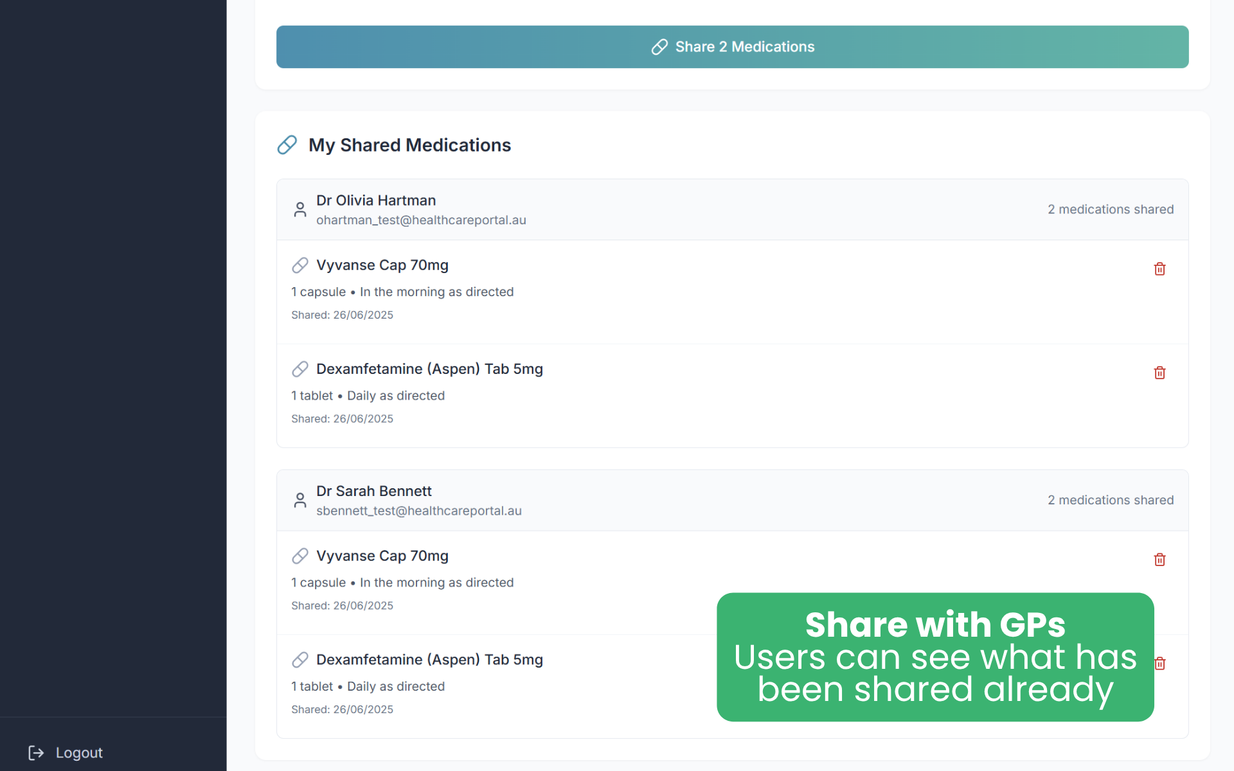Click Hartman's 2 medications shared label
This screenshot has height=771, width=1234.
[1110, 209]
